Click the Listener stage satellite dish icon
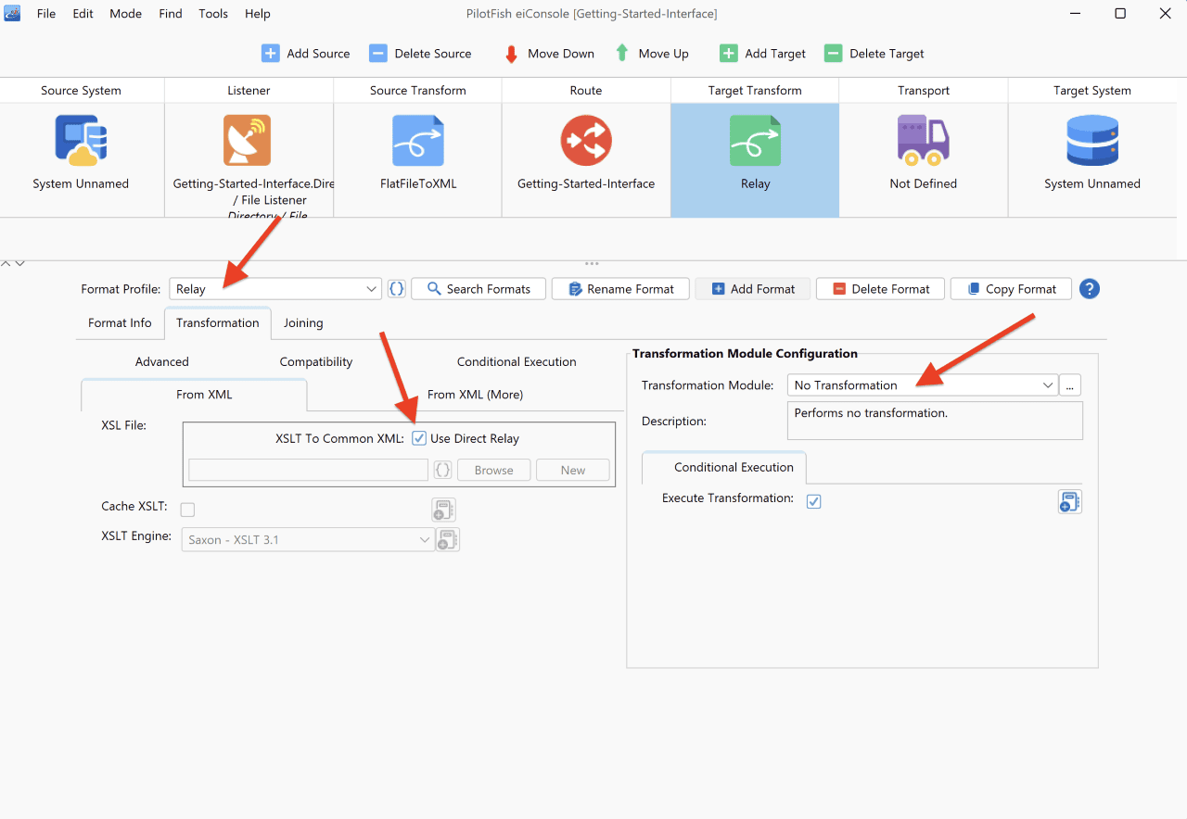Viewport: 1187px width, 819px height. (x=247, y=141)
